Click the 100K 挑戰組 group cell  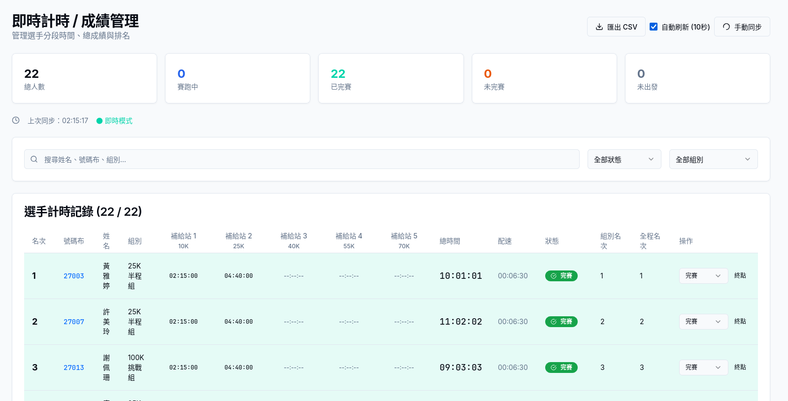coord(136,368)
